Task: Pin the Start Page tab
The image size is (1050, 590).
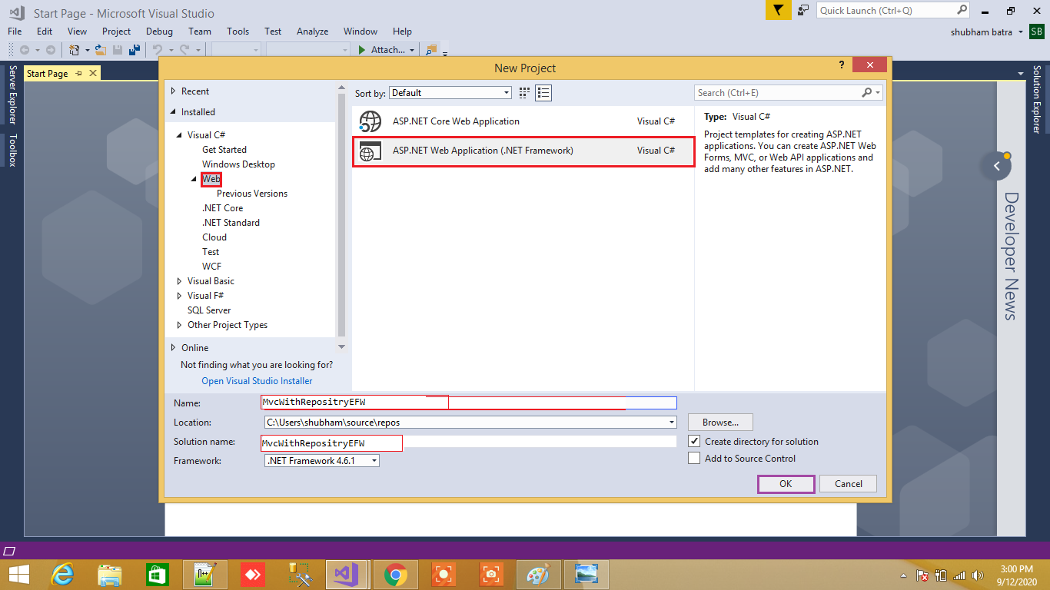Action: 78,73
